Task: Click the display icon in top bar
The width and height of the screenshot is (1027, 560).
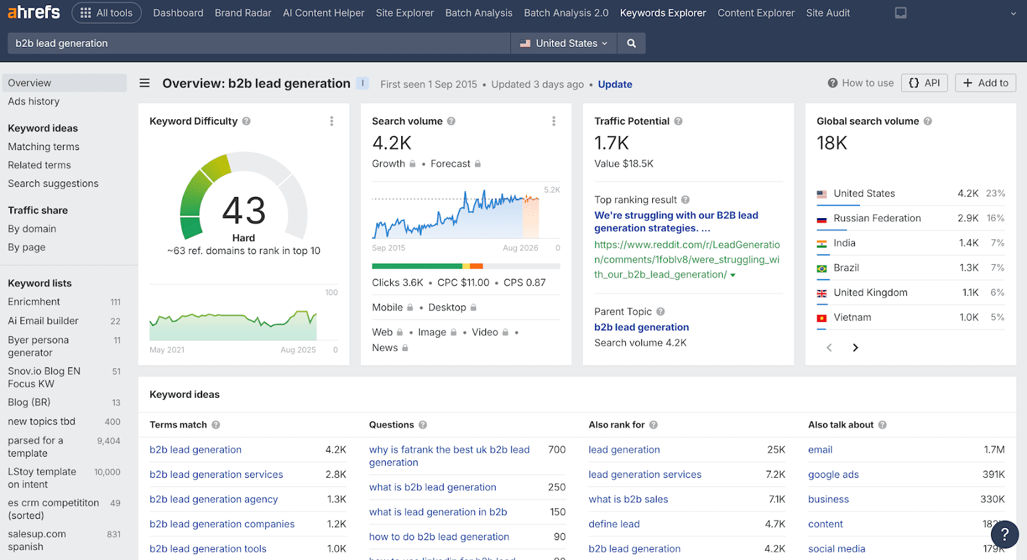Action: tap(901, 13)
